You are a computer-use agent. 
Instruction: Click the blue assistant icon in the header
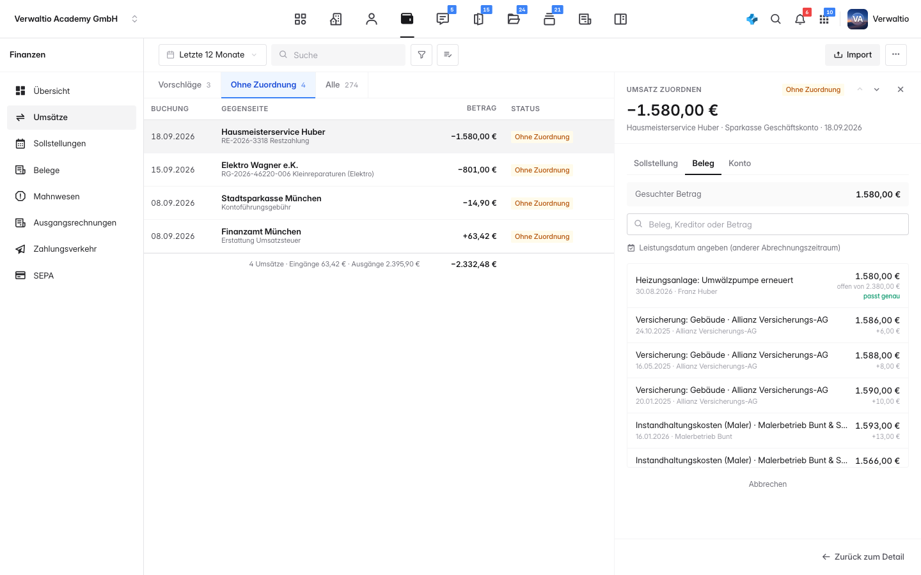752,19
